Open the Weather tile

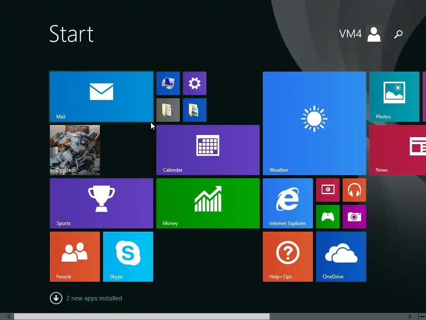(x=315, y=123)
